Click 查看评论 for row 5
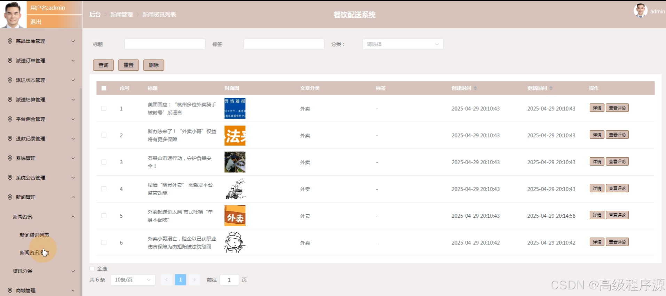 [617, 215]
